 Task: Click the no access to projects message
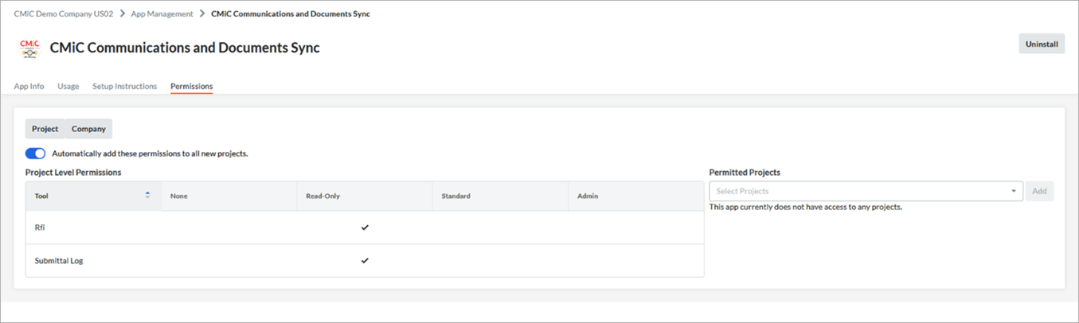tap(806, 207)
